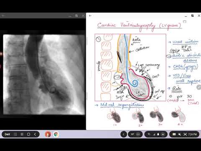Click the ventriculogram X-ray image
Viewport: 201px width, 151px height.
coord(44,75)
